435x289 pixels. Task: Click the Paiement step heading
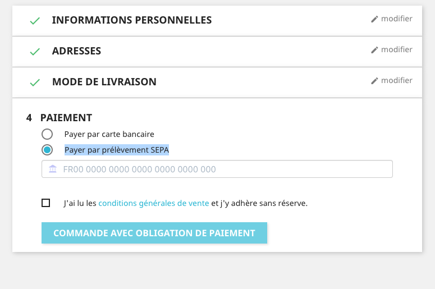point(66,118)
